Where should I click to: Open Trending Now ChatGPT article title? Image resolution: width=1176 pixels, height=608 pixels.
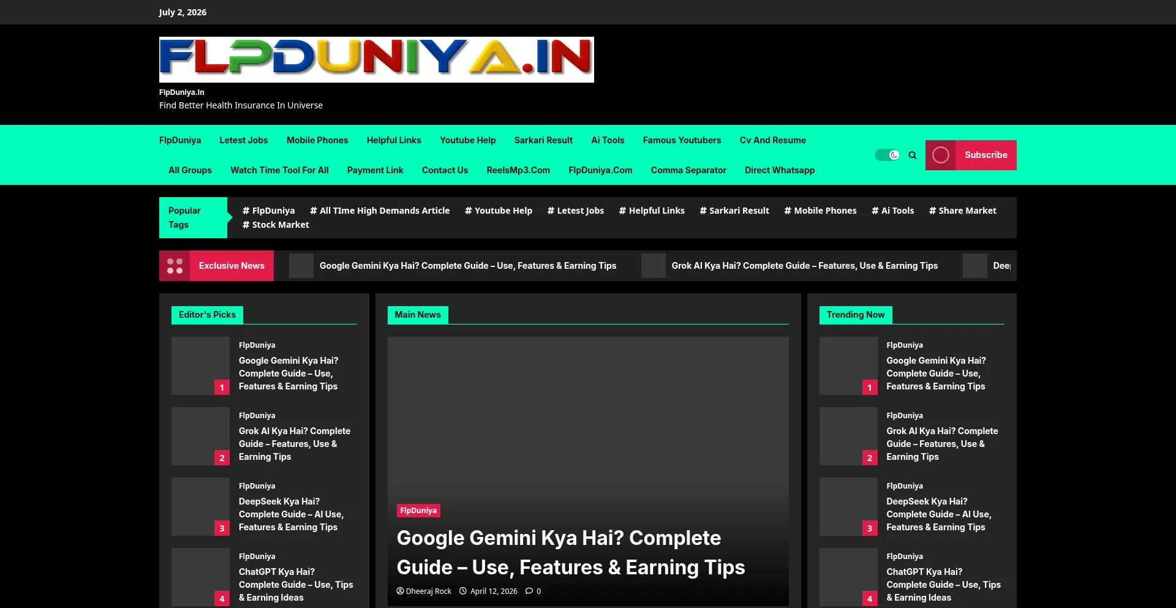pyautogui.click(x=944, y=585)
